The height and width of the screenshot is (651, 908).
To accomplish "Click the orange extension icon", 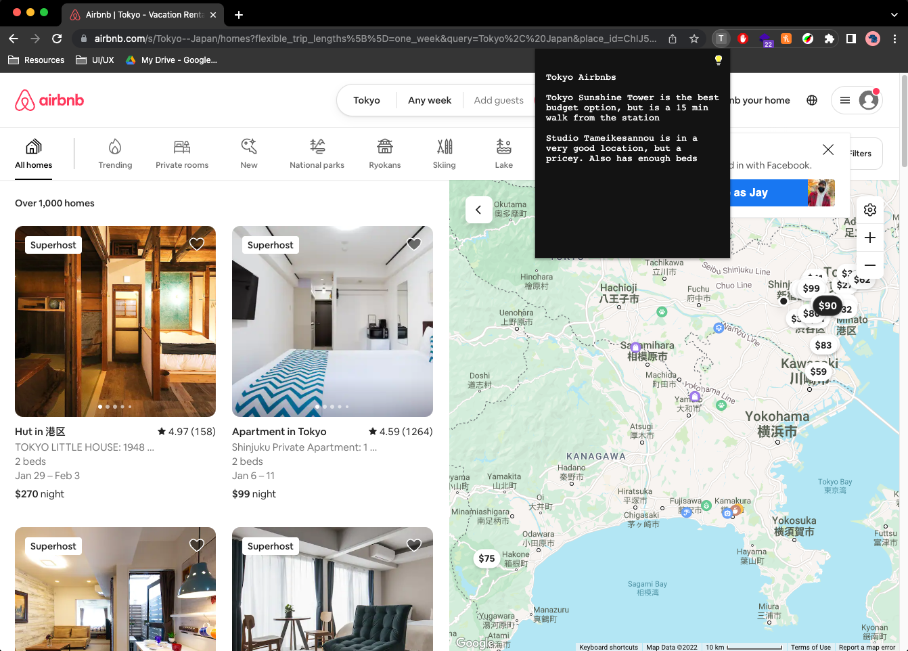I will [786, 39].
